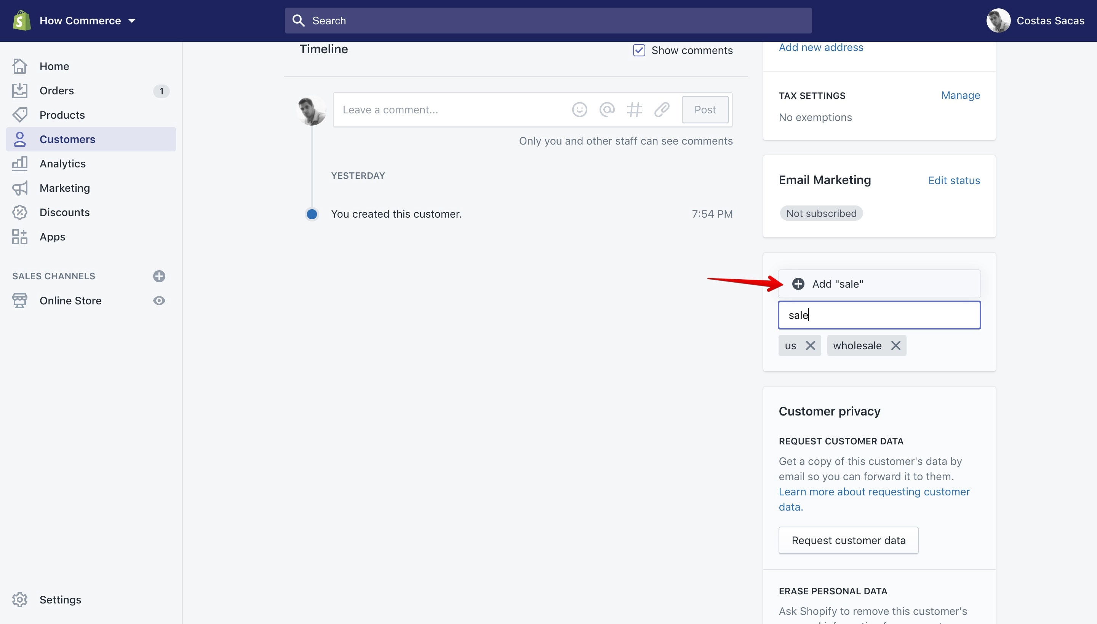The width and height of the screenshot is (1097, 624).
Task: Reference with the hashtag icon
Action: (635, 110)
